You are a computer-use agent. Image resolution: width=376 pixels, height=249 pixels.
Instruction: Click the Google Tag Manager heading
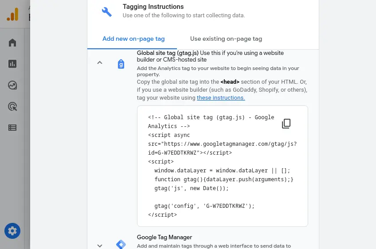164,237
